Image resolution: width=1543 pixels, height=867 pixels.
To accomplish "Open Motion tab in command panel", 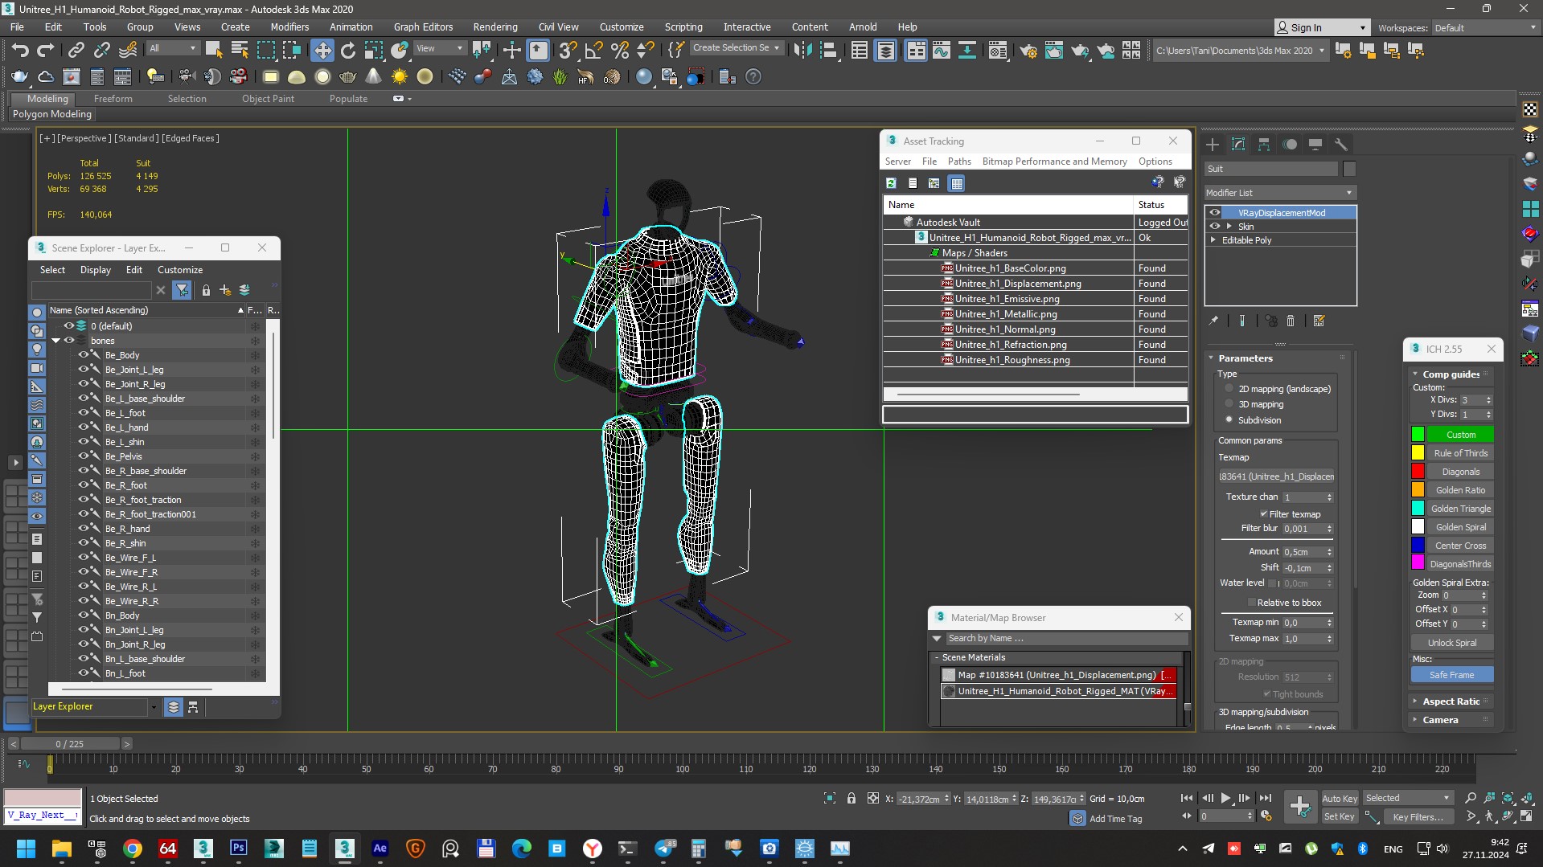I will pyautogui.click(x=1290, y=145).
